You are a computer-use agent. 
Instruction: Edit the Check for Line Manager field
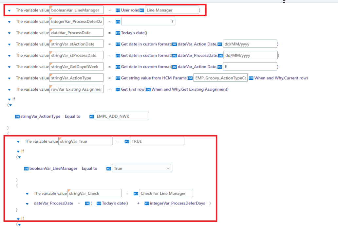166,193
